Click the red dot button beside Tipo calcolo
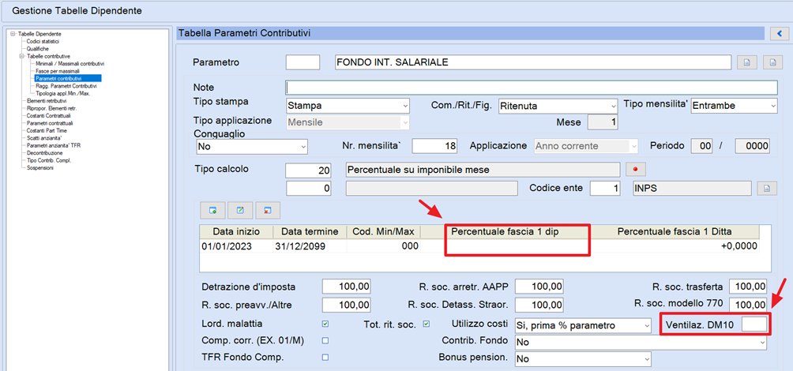 [x=636, y=169]
